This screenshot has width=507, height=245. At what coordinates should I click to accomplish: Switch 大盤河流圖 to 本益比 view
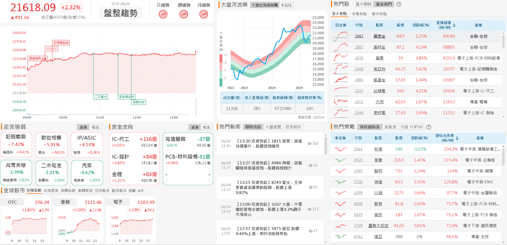pos(286,5)
